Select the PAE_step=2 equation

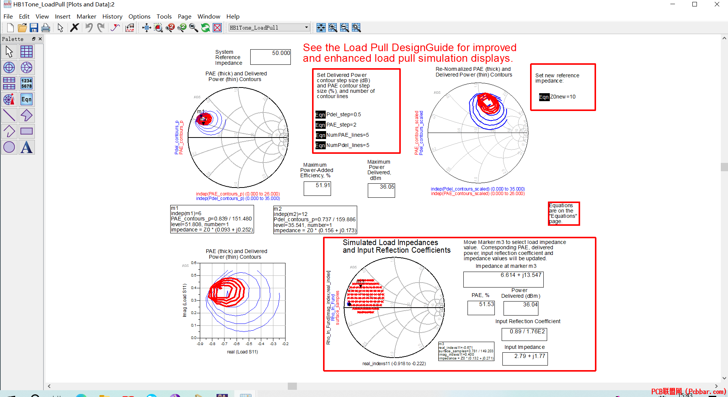pos(336,125)
